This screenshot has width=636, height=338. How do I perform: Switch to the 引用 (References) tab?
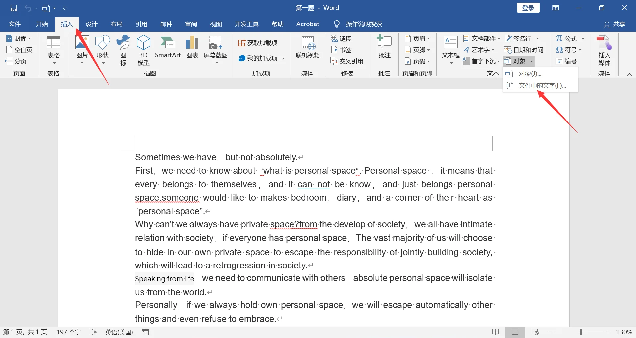(x=141, y=24)
